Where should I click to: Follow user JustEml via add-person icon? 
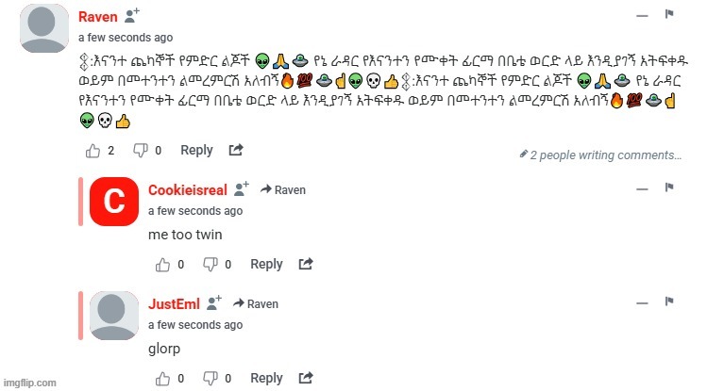(212, 302)
